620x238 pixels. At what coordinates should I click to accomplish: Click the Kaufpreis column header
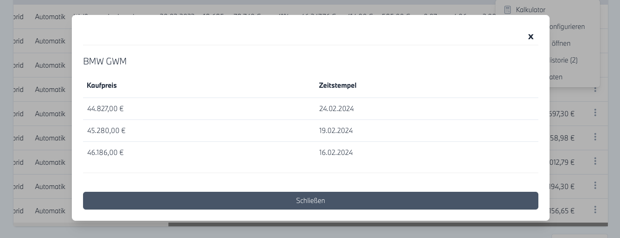(x=102, y=85)
